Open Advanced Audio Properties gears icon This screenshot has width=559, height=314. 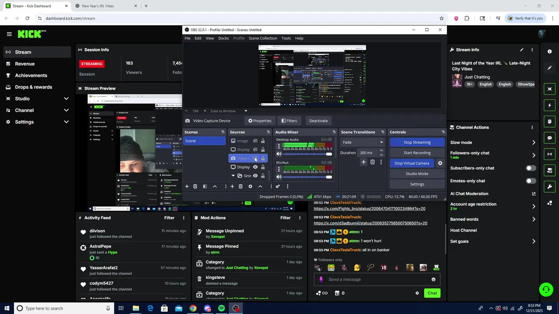(278, 186)
